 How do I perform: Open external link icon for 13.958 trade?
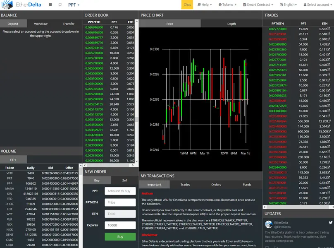tap(329, 121)
